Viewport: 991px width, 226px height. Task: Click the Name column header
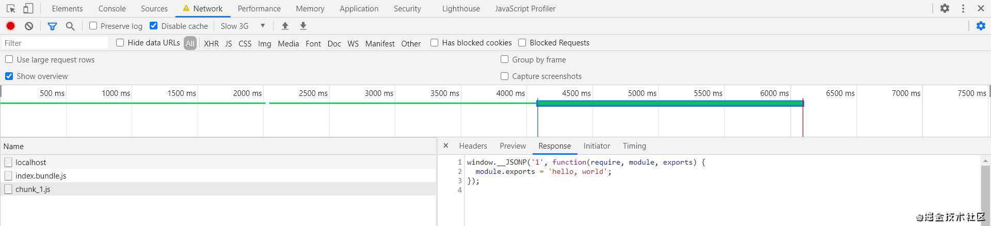pos(218,146)
